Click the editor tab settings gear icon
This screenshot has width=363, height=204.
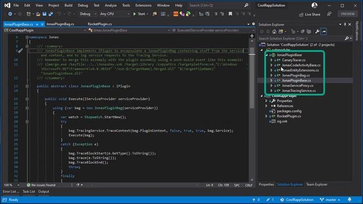point(254,24)
